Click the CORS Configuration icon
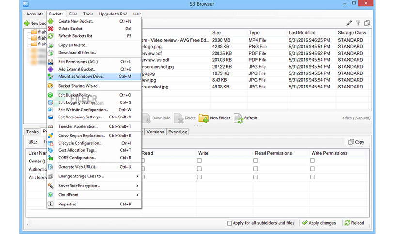 [50, 158]
